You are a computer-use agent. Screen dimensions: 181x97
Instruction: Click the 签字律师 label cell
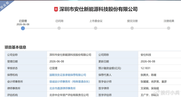pyautogui.click(x=117, y=88)
